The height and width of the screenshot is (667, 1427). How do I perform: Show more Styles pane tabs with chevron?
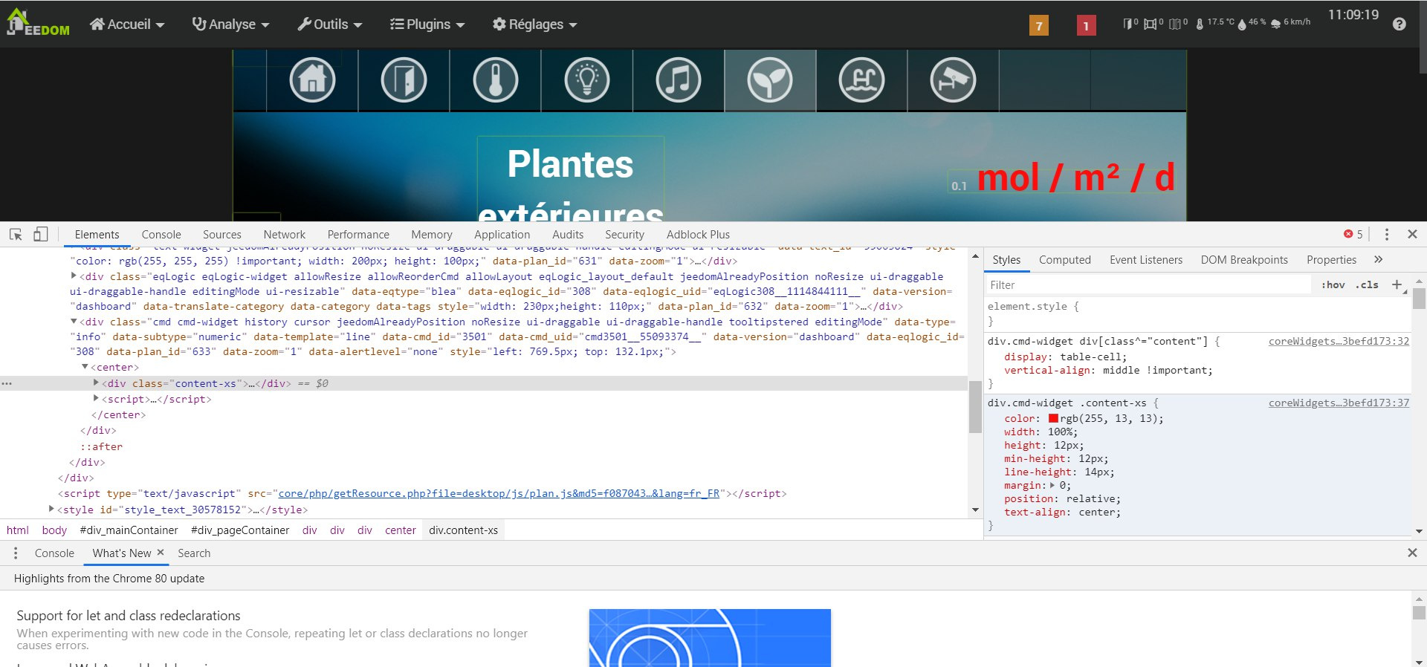pos(1378,259)
